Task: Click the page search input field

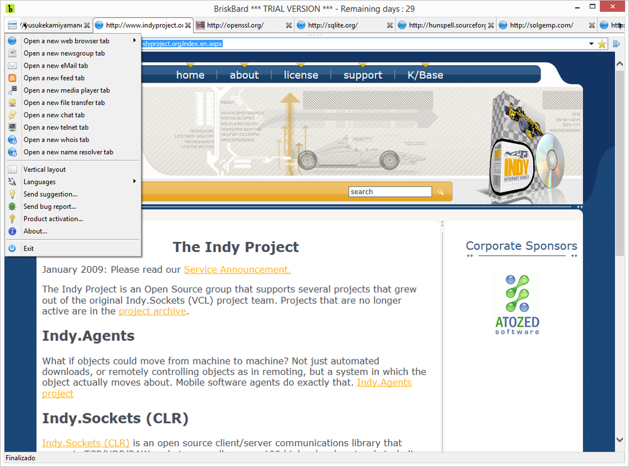Action: pos(390,192)
